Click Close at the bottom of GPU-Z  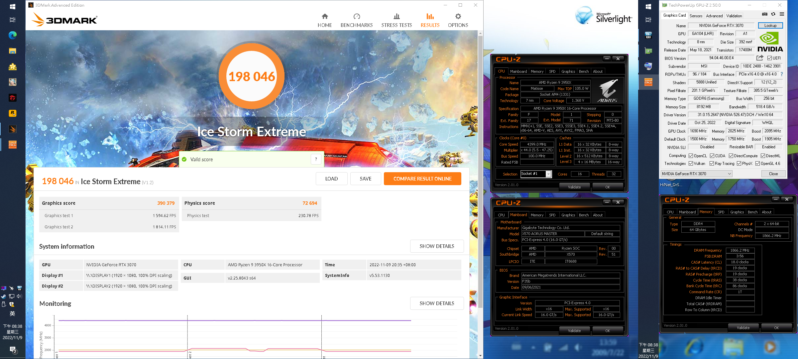(x=773, y=174)
